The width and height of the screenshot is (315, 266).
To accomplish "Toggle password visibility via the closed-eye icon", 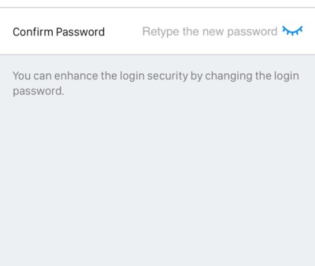I will [x=292, y=31].
